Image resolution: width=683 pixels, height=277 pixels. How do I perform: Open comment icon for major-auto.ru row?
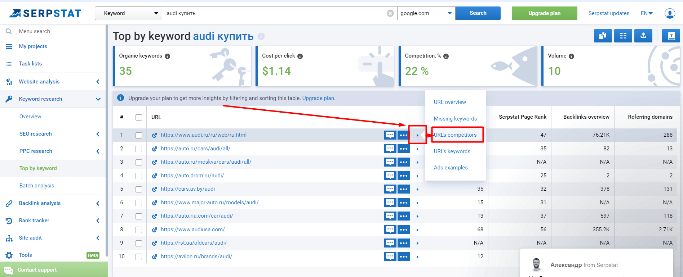(x=390, y=203)
